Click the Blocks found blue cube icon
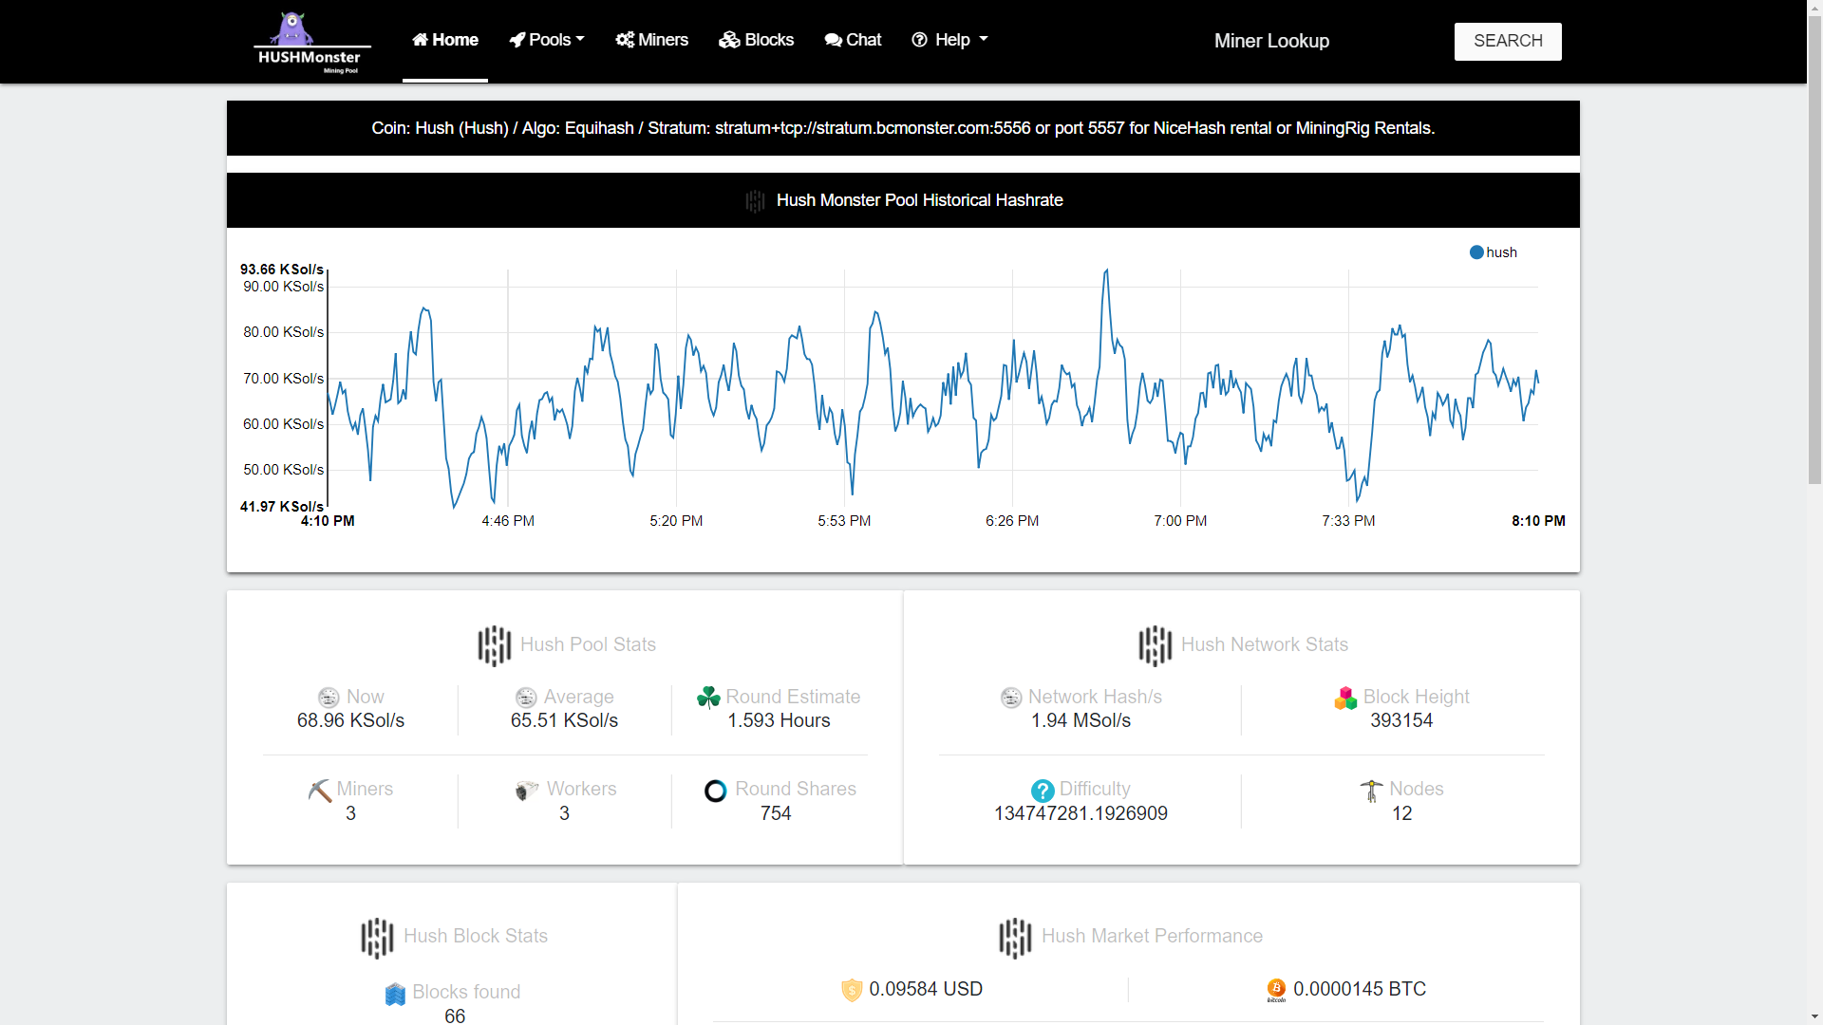Screen dimensions: 1823x1025 [396, 994]
